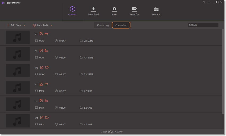This screenshot has height=136, width=226.
Task: Expand the Add Files dropdown arrow
Action: click(x=25, y=25)
